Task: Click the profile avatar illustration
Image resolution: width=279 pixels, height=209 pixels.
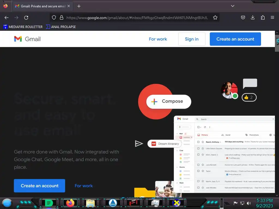Action: [x=229, y=90]
